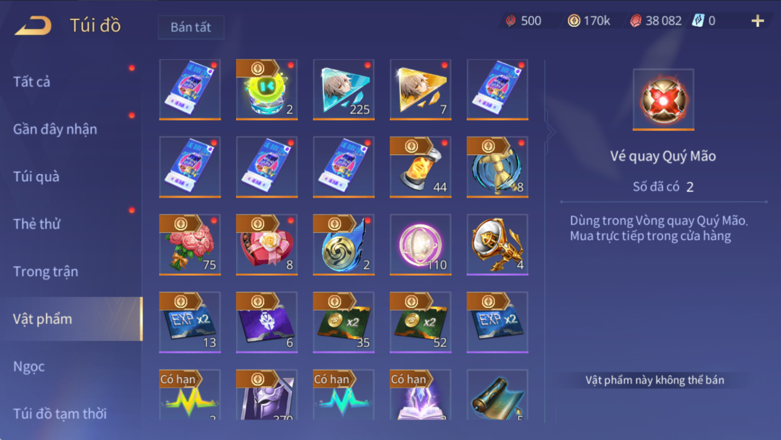Select the flower bouquet item with 75
Image resolution: width=781 pixels, height=440 pixels.
pyautogui.click(x=190, y=244)
